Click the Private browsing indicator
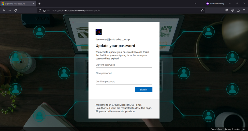This screenshot has height=131, width=248. (215, 4)
